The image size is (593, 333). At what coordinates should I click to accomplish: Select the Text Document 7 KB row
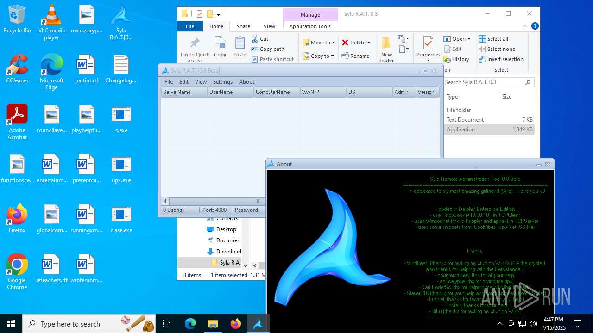pos(489,120)
